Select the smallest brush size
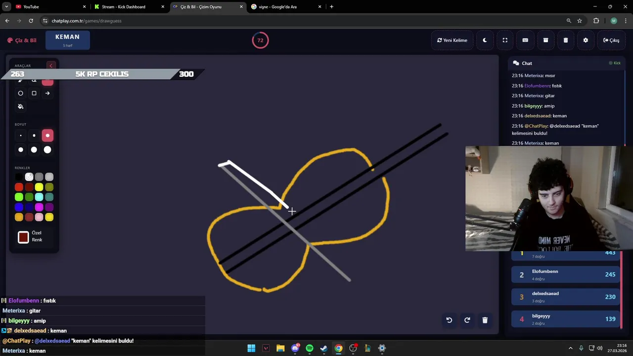Image resolution: width=633 pixels, height=356 pixels. click(20, 135)
